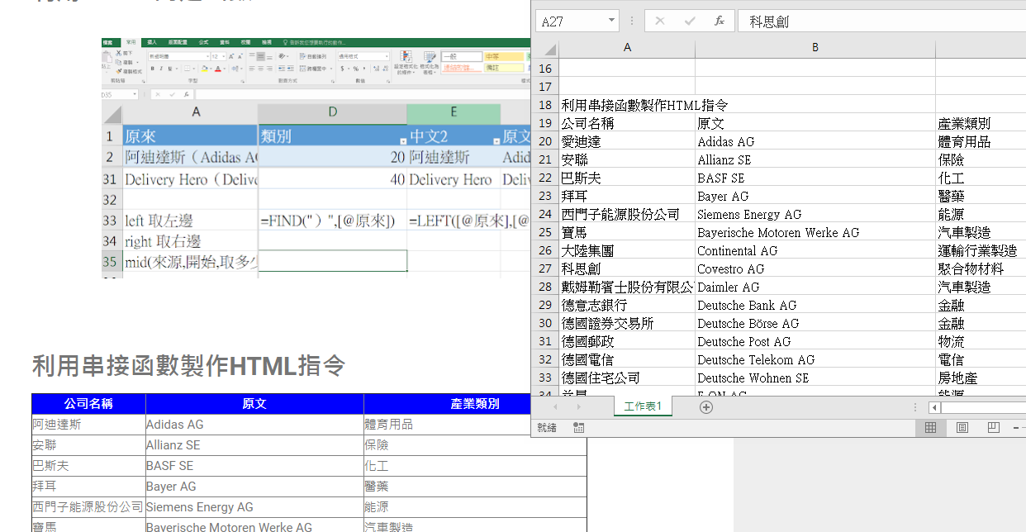Click webpage table cell Bayer AG
The image size is (1026, 532).
pos(254,487)
